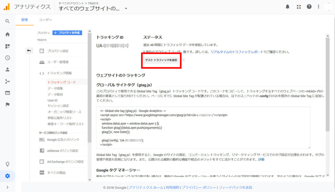Go to Home icon in sidebar

click(x=8, y=34)
